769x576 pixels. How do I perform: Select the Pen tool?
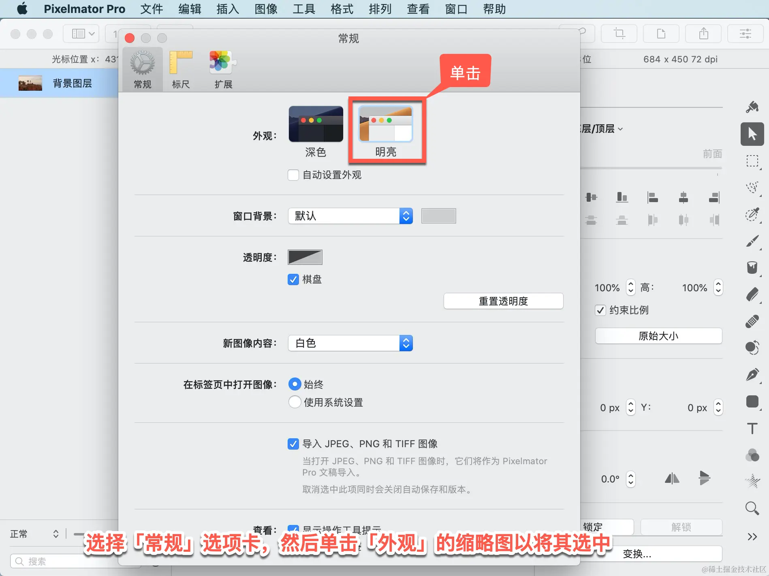pyautogui.click(x=752, y=375)
